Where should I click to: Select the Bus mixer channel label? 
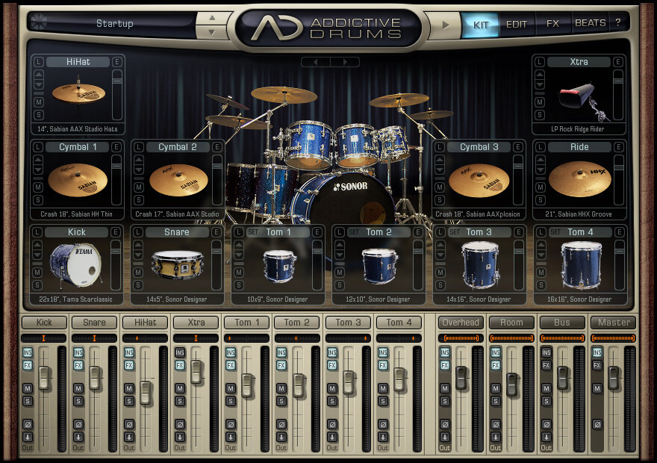click(x=562, y=322)
